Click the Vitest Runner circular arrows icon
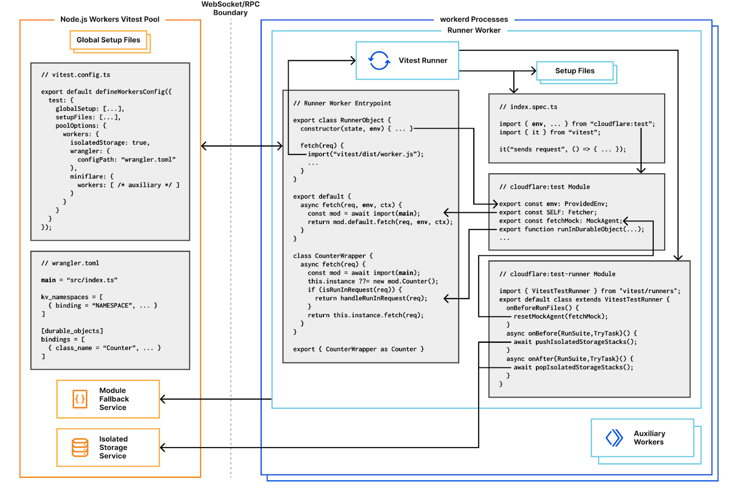This screenshot has width=738, height=501. point(379,60)
